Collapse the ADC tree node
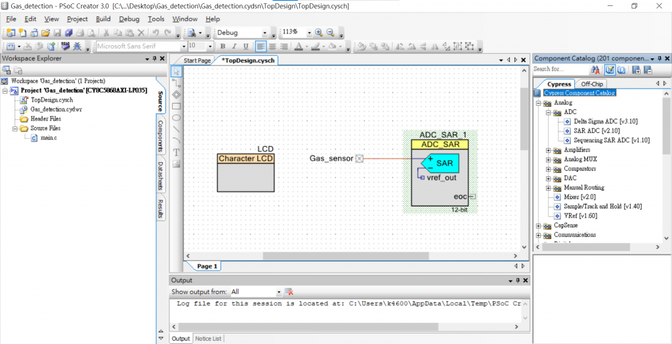The width and height of the screenshot is (672, 344). point(548,113)
